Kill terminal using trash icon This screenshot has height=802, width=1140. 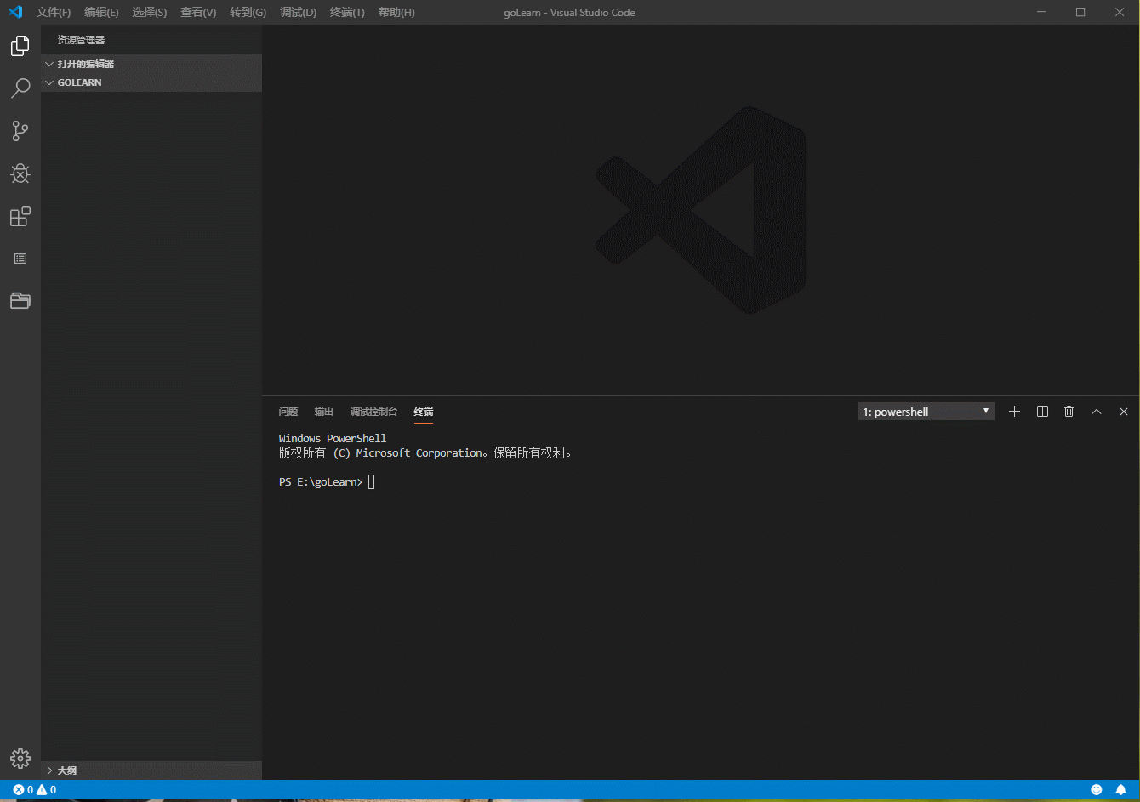(1069, 412)
